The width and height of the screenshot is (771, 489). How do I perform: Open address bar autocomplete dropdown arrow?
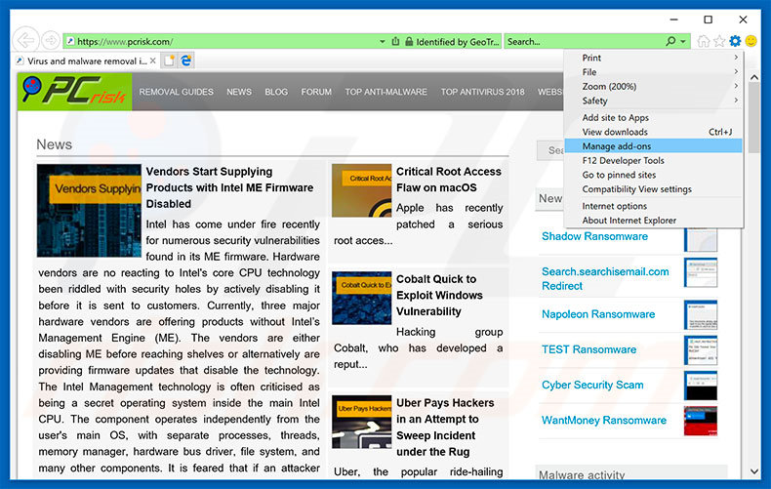coord(382,42)
